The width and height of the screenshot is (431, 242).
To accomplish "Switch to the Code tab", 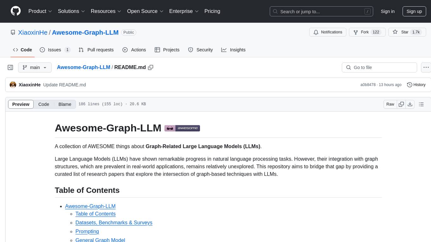I will tap(22, 50).
